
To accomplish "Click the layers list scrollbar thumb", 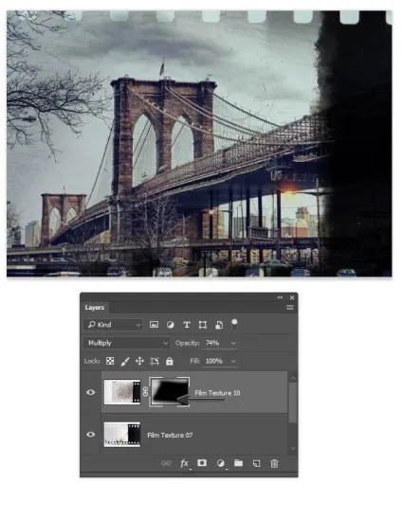I will click(293, 403).
